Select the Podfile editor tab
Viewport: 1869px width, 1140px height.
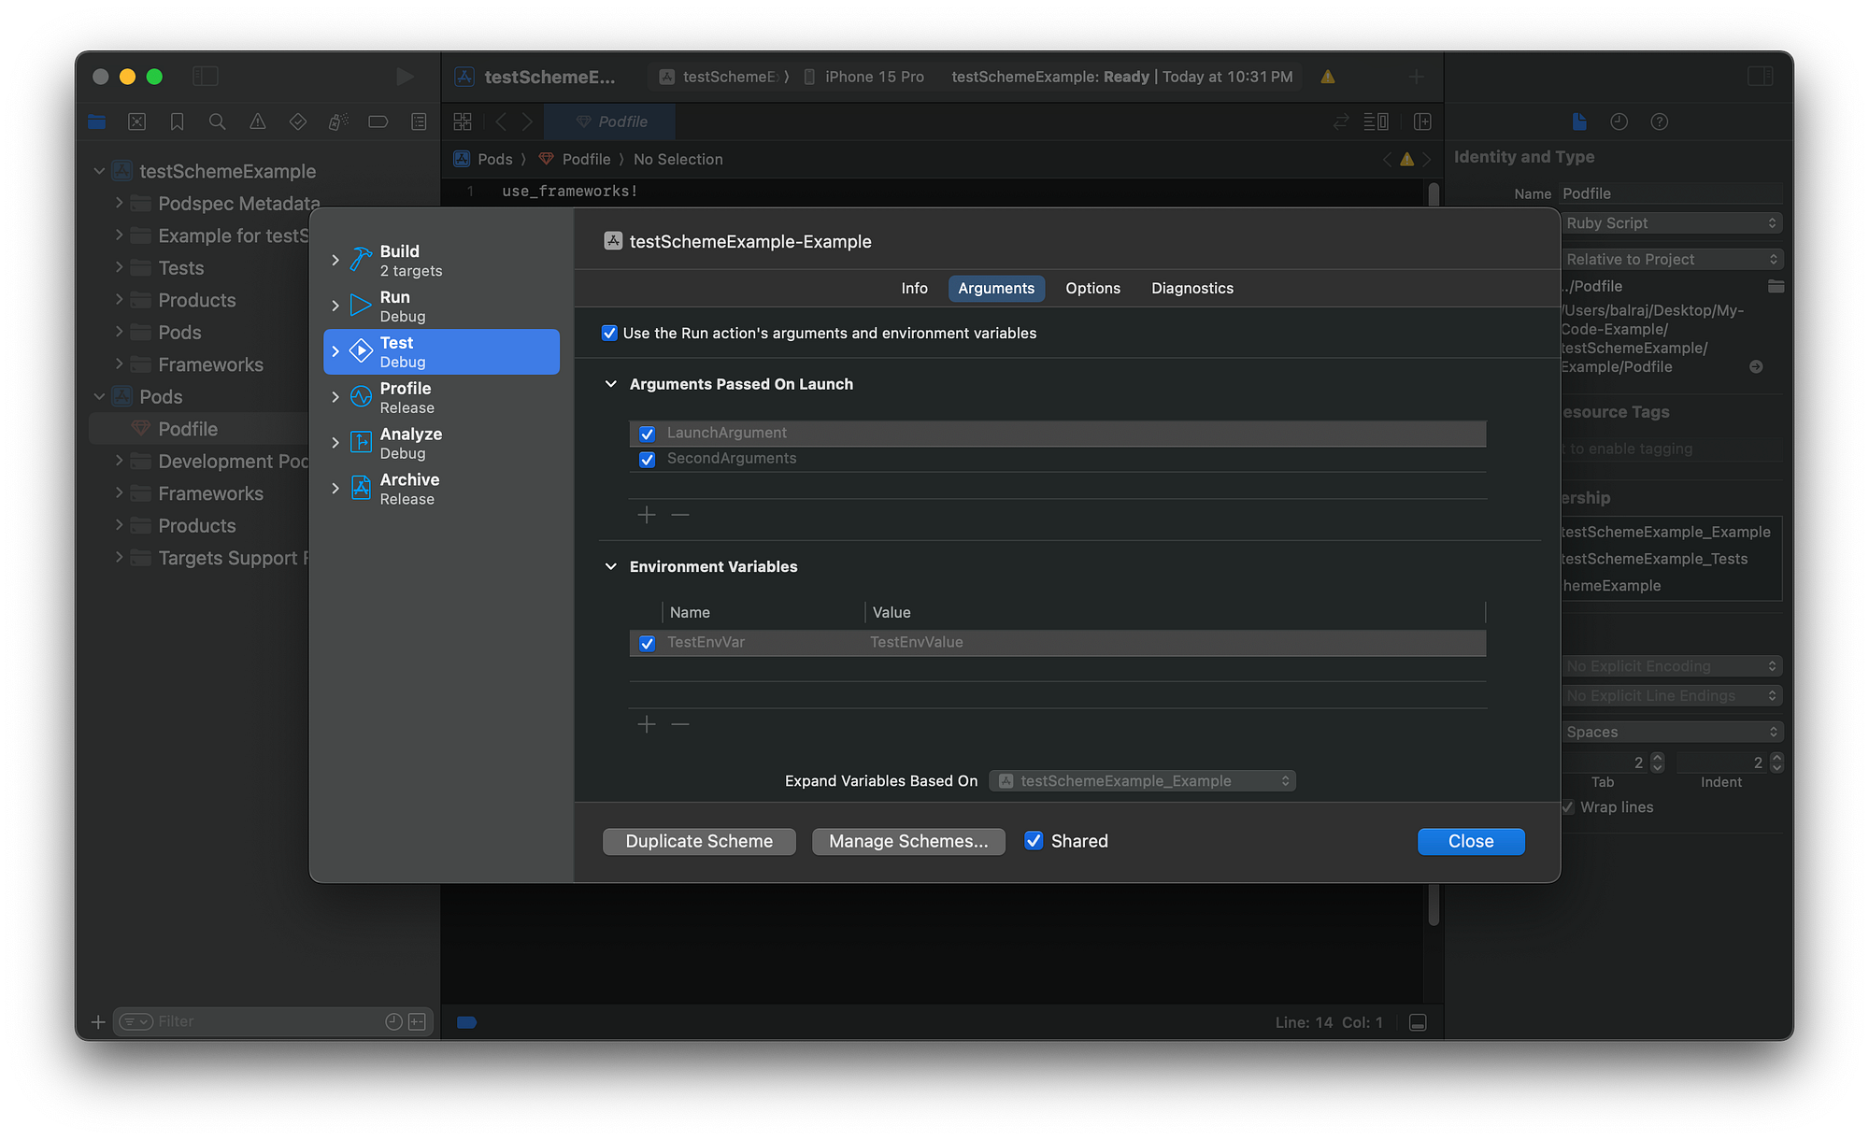pyautogui.click(x=610, y=121)
